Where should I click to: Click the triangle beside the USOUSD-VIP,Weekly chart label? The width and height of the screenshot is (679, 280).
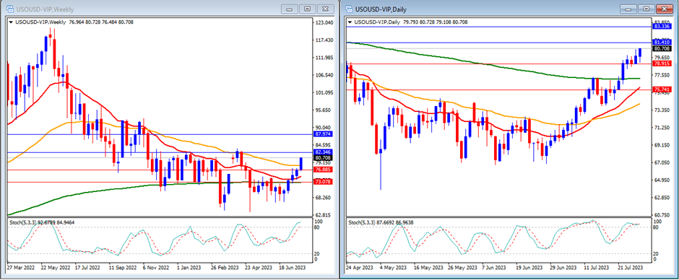(x=10, y=22)
